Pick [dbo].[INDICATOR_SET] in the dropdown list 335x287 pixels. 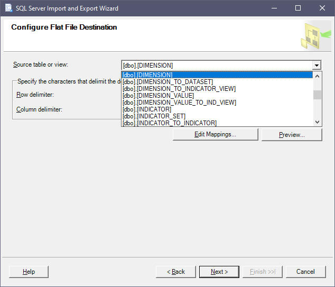click(x=217, y=116)
